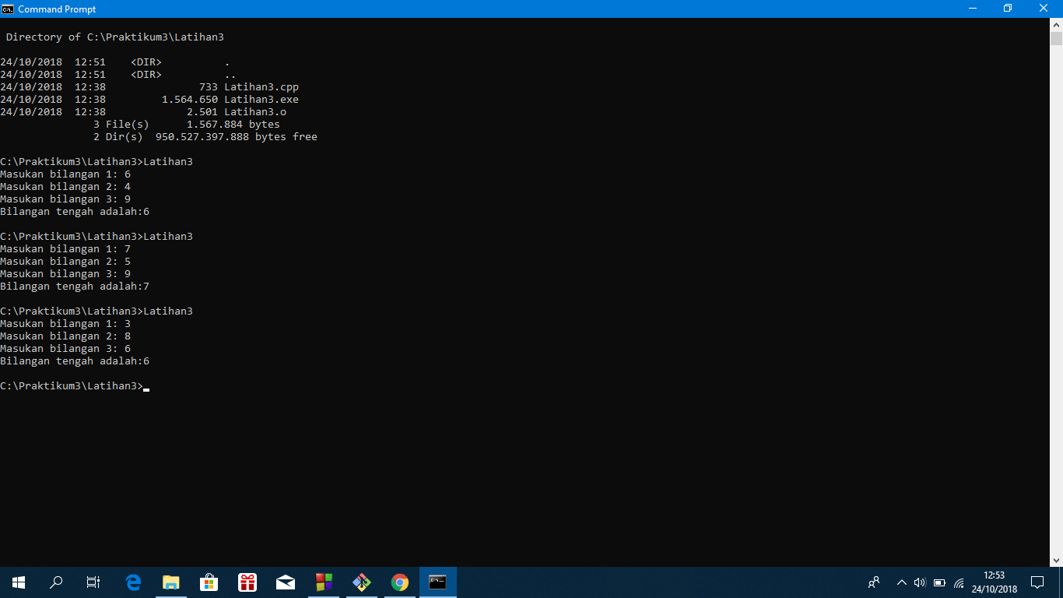Click the file name Latihan3.cpp
The image size is (1063, 598).
(x=261, y=87)
